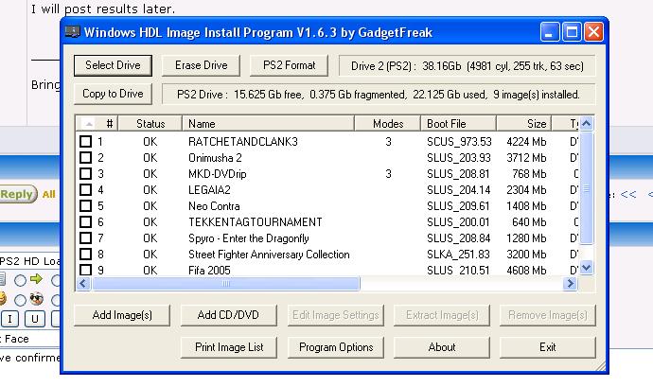The width and height of the screenshot is (653, 387).
Task: Click the boot file SCUS_973.53
Action: coord(459,142)
